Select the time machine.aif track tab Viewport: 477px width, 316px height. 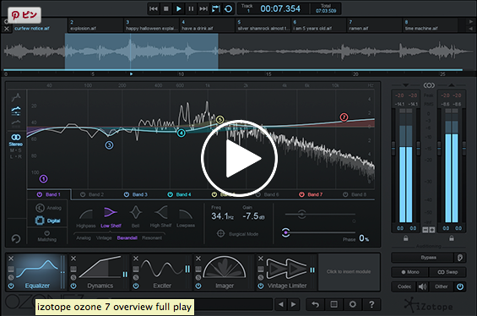(431, 25)
